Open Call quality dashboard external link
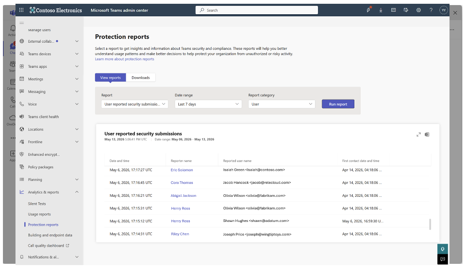This screenshot has height=268, width=465. click(49, 245)
